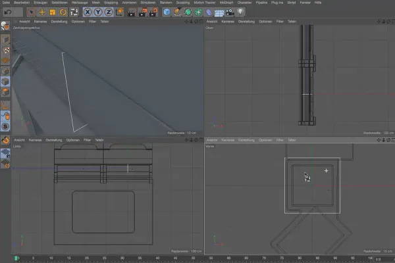Image resolution: width=395 pixels, height=263 pixels.
Task: Open the Mesh menu
Action: [96, 3]
